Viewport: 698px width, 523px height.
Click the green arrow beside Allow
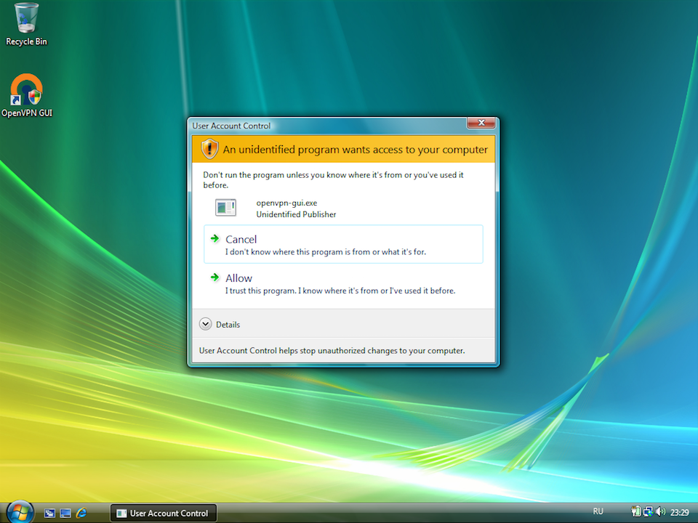click(215, 277)
